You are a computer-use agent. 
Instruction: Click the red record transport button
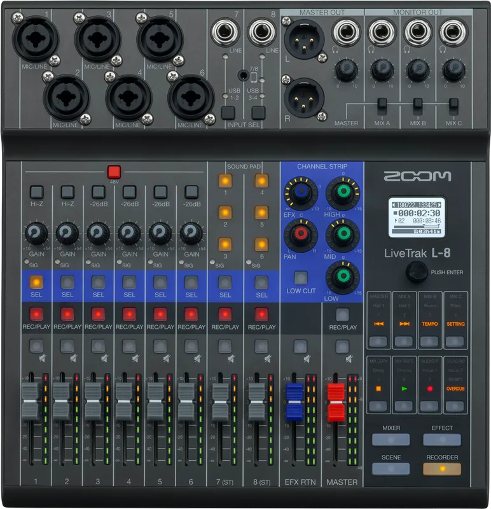pos(429,406)
